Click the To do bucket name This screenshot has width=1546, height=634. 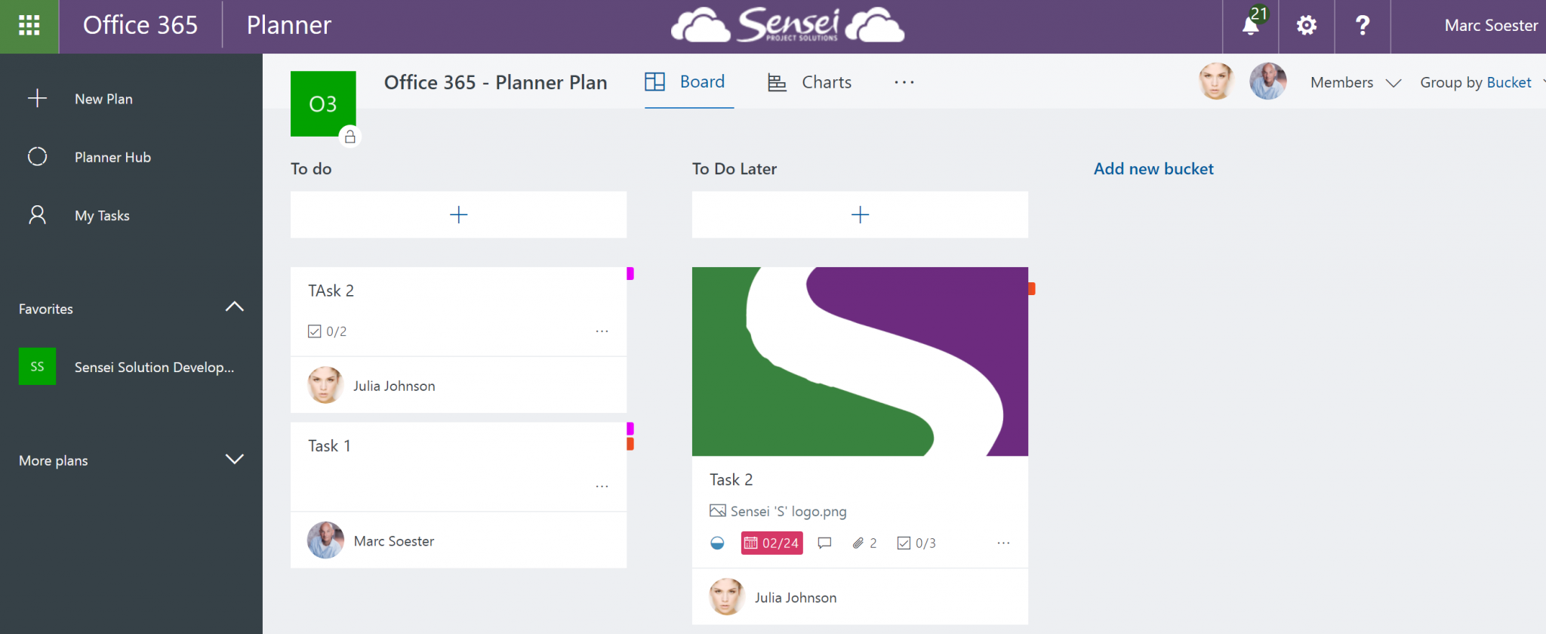(311, 169)
